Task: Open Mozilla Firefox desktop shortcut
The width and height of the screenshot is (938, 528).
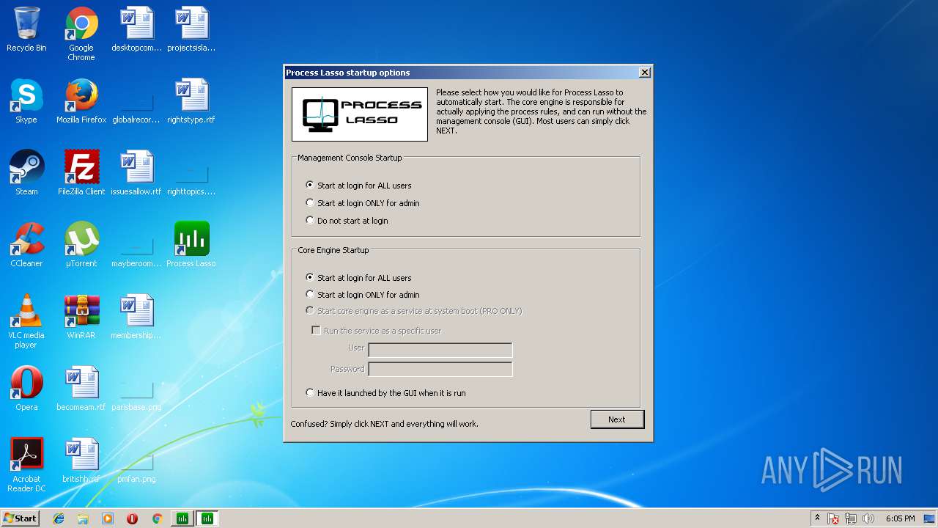Action: tap(81, 101)
